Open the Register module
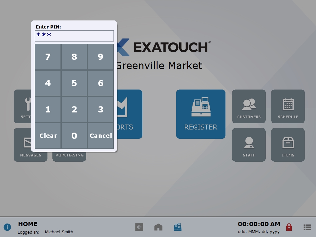 point(200,114)
